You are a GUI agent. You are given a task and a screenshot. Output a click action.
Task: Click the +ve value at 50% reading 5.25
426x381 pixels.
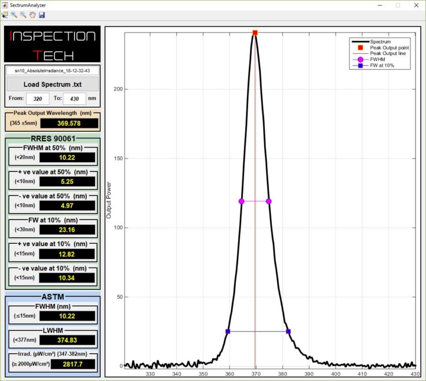67,182
